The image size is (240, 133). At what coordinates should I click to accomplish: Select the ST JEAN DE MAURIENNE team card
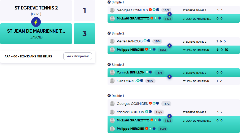coord(36,34)
